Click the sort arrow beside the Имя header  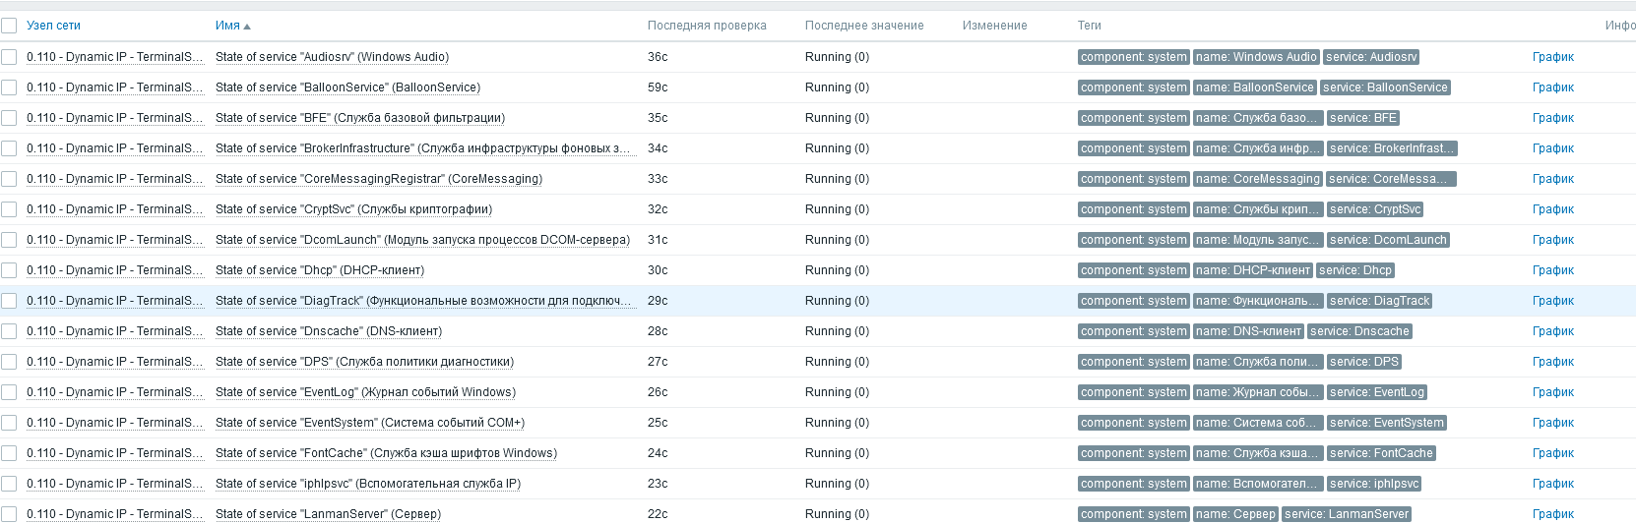247,27
